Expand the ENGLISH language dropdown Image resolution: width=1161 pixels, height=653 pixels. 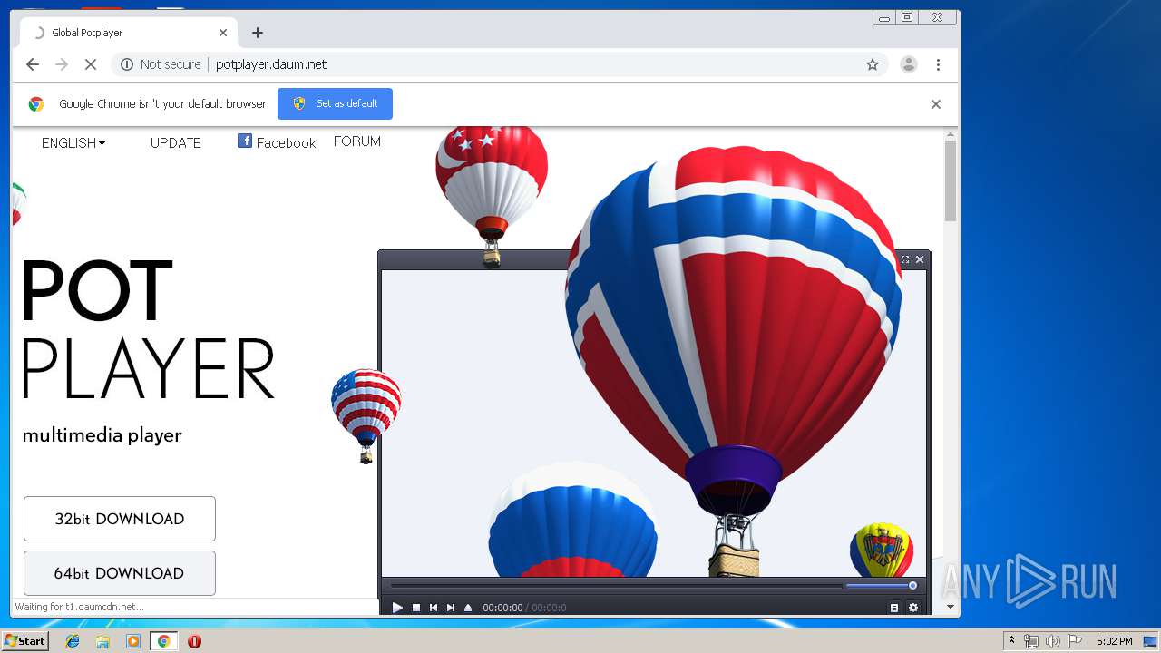(x=73, y=143)
